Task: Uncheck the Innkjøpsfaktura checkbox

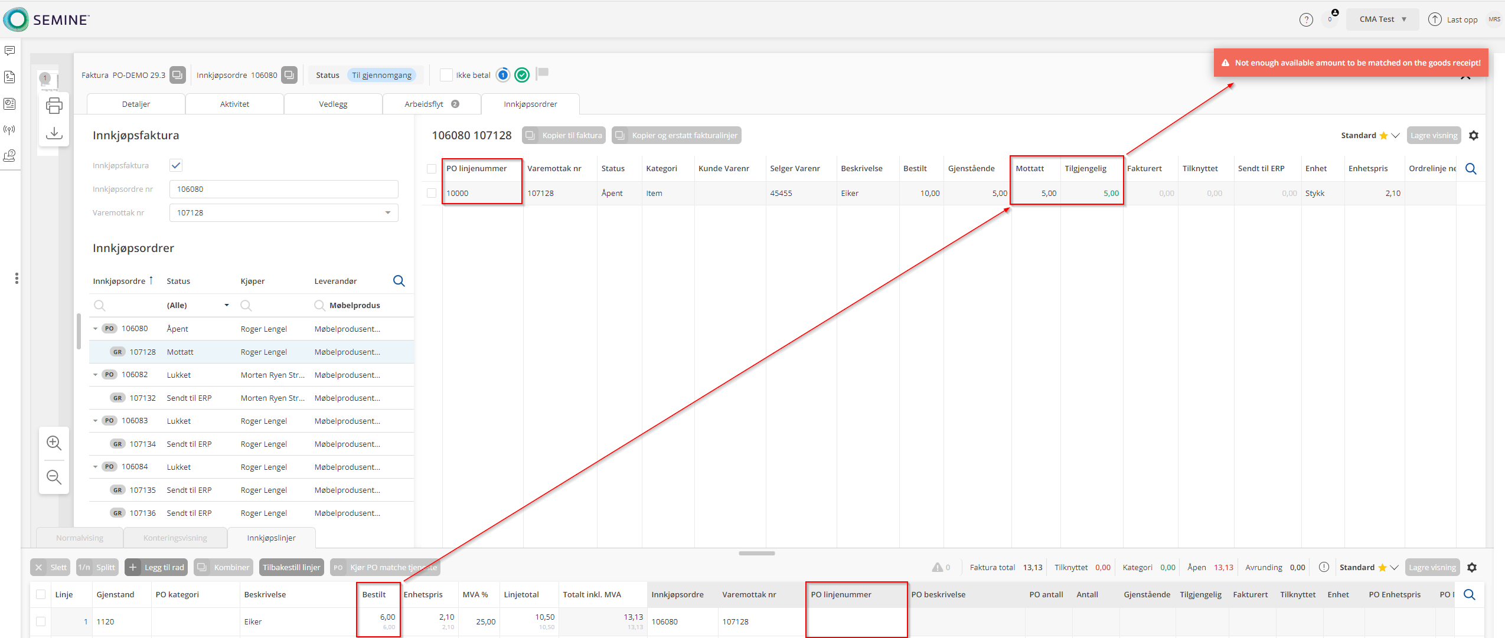Action: point(176,165)
